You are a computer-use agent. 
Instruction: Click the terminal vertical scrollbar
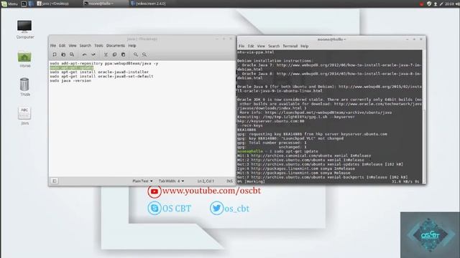point(424,116)
